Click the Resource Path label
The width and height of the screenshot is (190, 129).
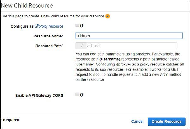(49, 46)
